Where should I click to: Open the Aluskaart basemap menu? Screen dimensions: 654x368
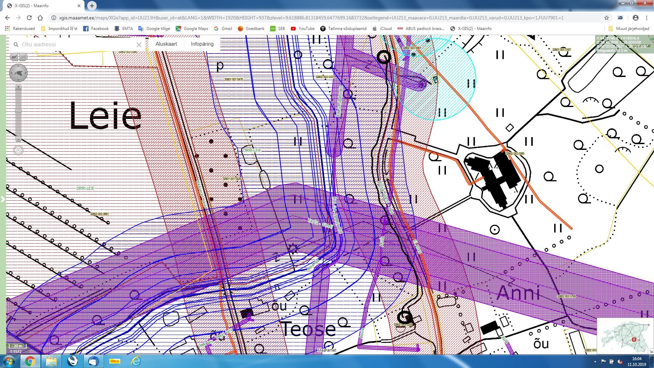coord(166,44)
